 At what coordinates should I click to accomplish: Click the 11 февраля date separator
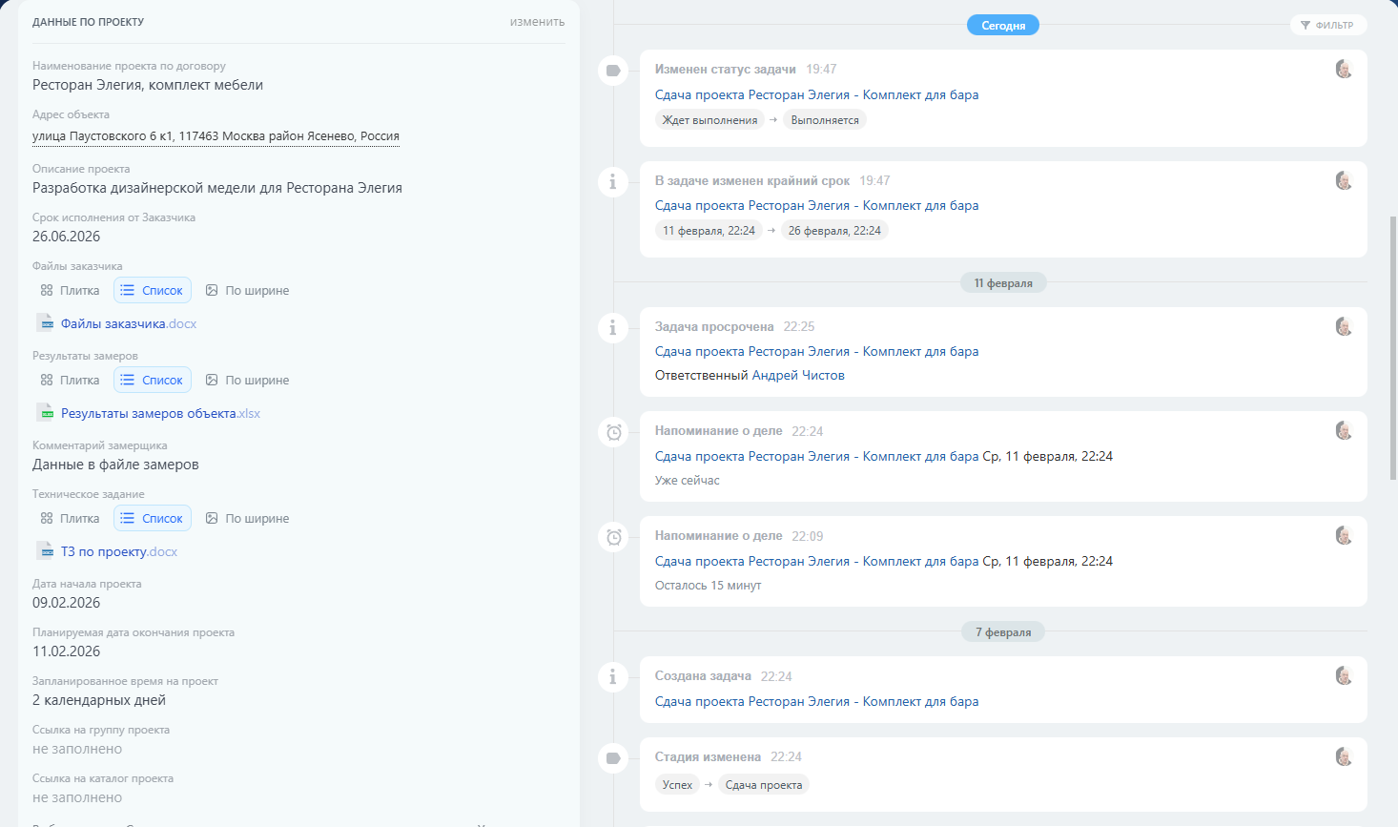[x=1003, y=283]
